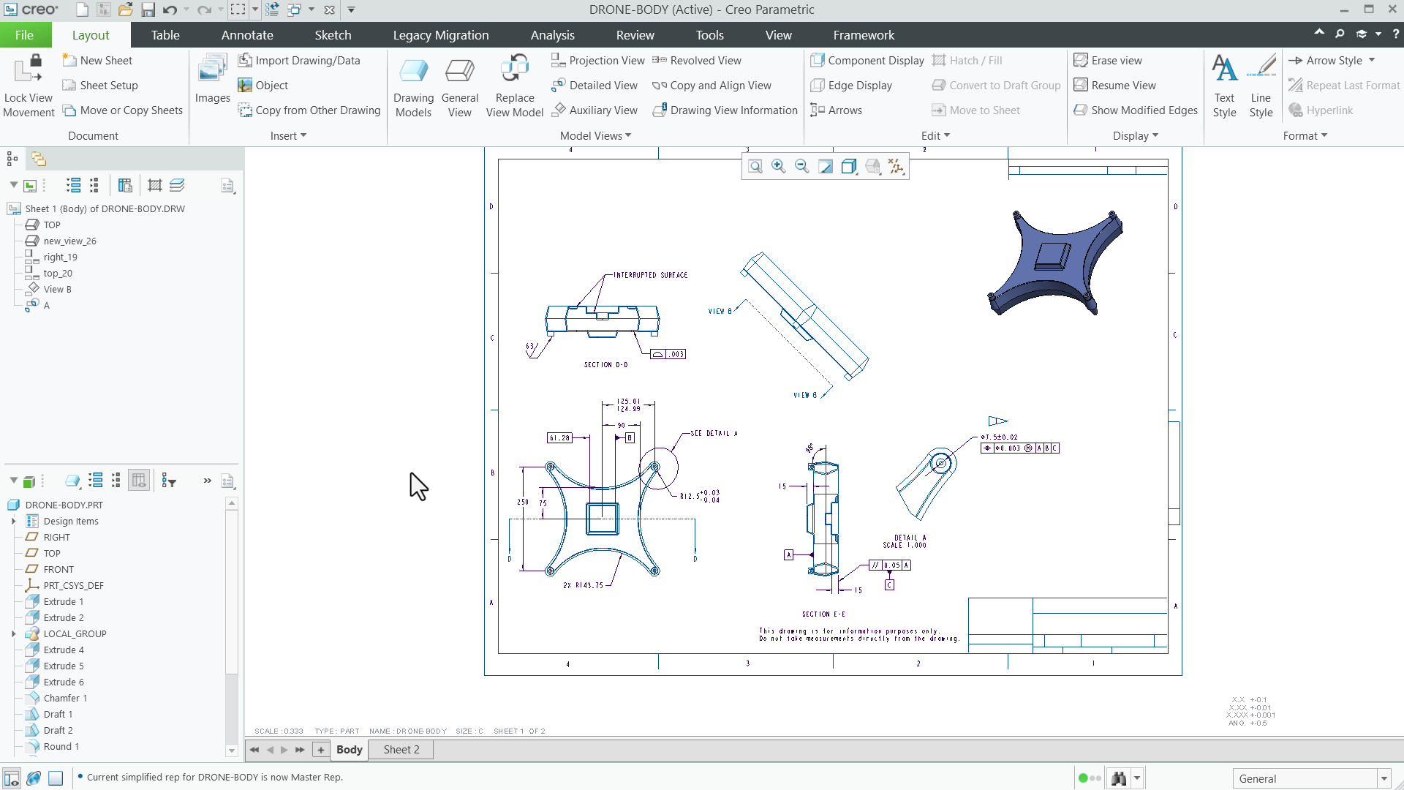Click Move or Copy Sheets
The width and height of the screenshot is (1404, 790).
coord(122,110)
